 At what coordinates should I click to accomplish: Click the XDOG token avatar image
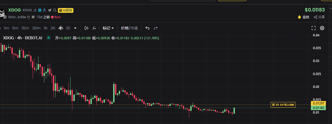(2, 14)
